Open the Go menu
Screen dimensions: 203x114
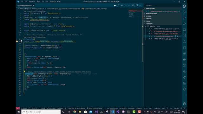coord(43,2)
